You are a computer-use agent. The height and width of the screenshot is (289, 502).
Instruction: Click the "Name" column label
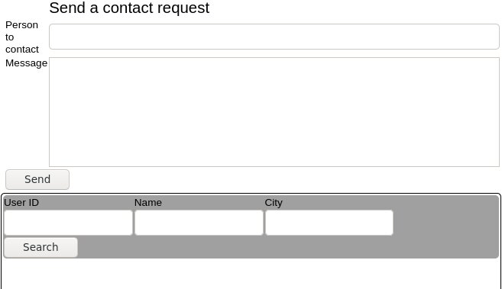148,203
